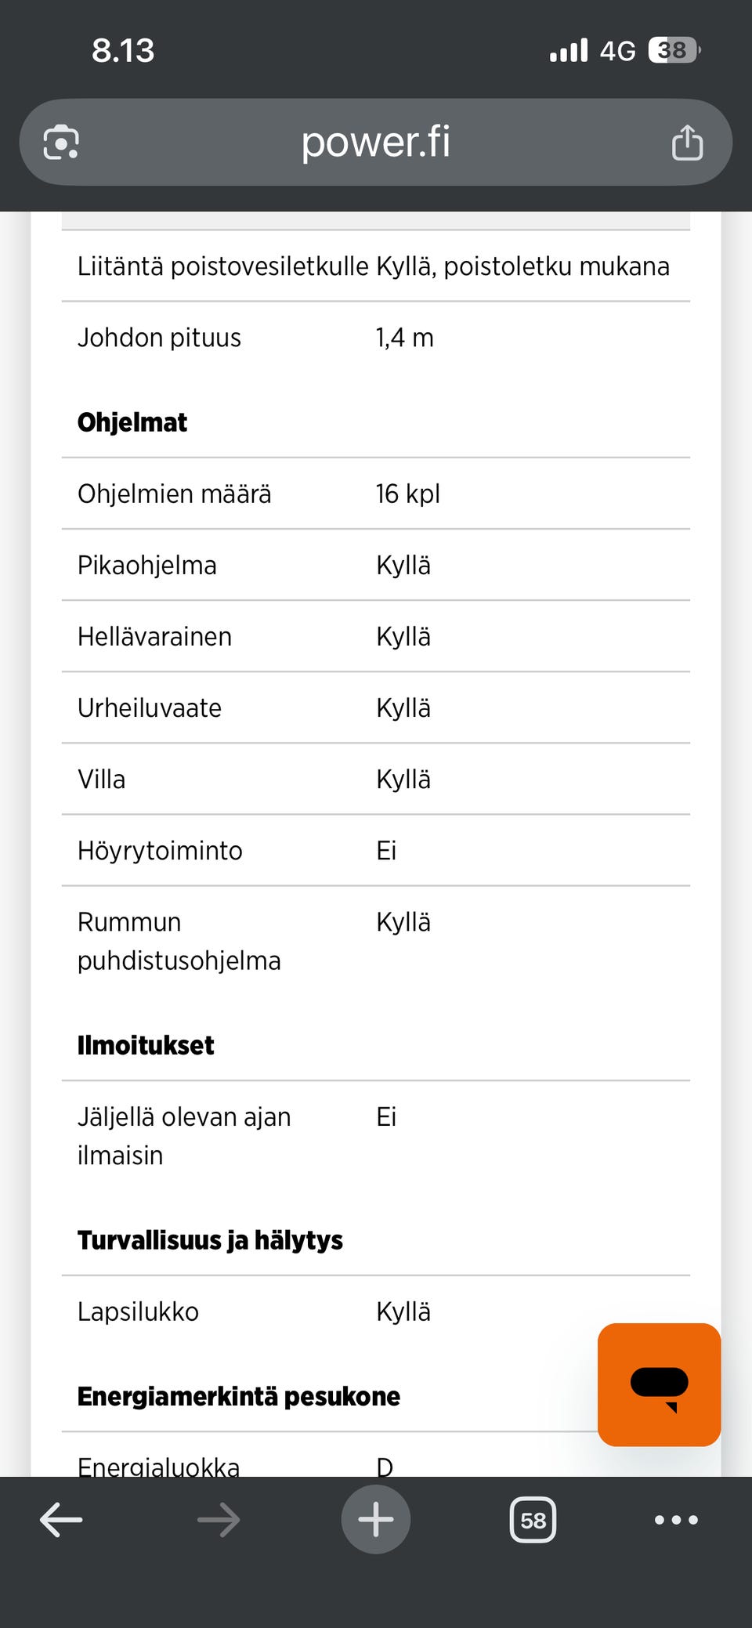Viewport: 752px width, 1628px height.
Task: Open a new tab with the plus button
Action: coord(375,1518)
